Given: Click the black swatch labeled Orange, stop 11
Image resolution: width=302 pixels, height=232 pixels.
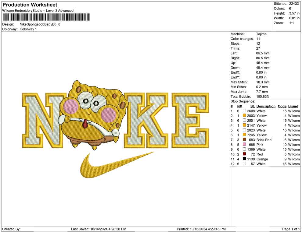Looking at the screenshot, I should (244, 159).
